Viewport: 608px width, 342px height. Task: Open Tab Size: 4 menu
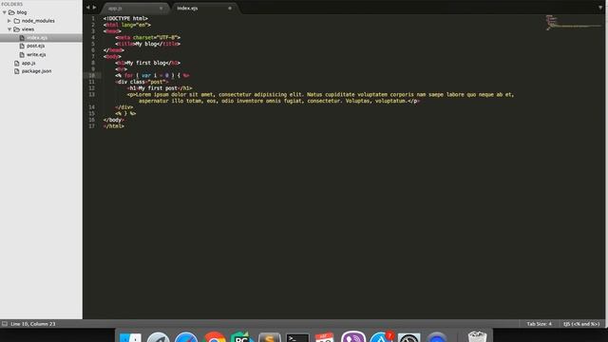point(539,324)
